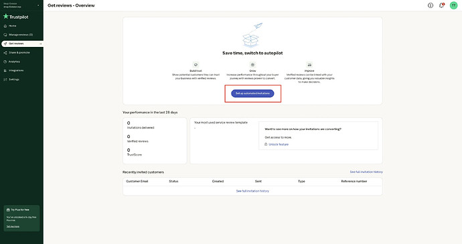Click Try Plus for free heading
This screenshot has height=244, width=462.
[20, 210]
